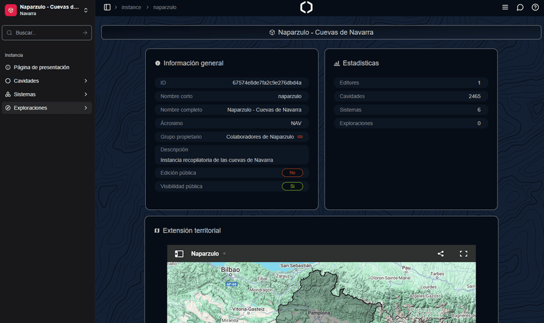Go to the naparzulo breadcrumb

pos(165,7)
